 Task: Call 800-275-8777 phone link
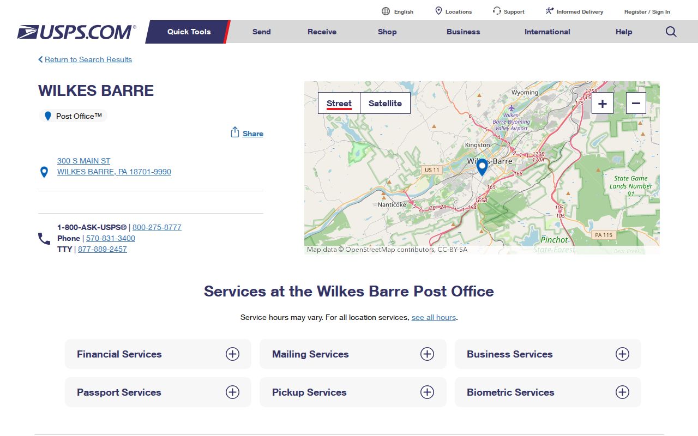157,227
